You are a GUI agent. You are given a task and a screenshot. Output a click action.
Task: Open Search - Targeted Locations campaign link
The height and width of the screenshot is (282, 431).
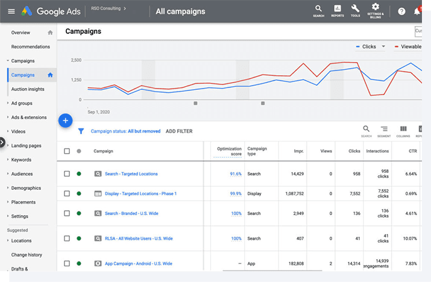pos(131,174)
